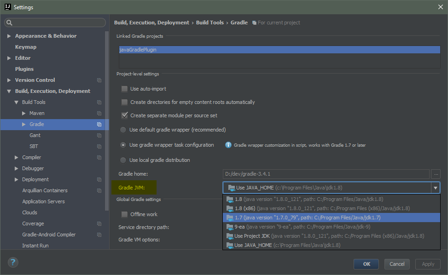Click the search magnifier icon in settings

pyautogui.click(x=9, y=23)
